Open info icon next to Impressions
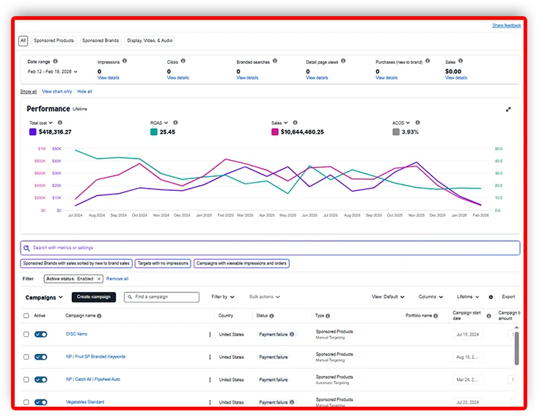The height and width of the screenshot is (417, 539). 125,61
